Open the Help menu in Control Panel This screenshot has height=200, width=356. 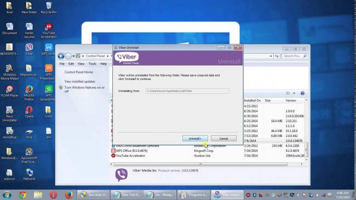point(104,64)
